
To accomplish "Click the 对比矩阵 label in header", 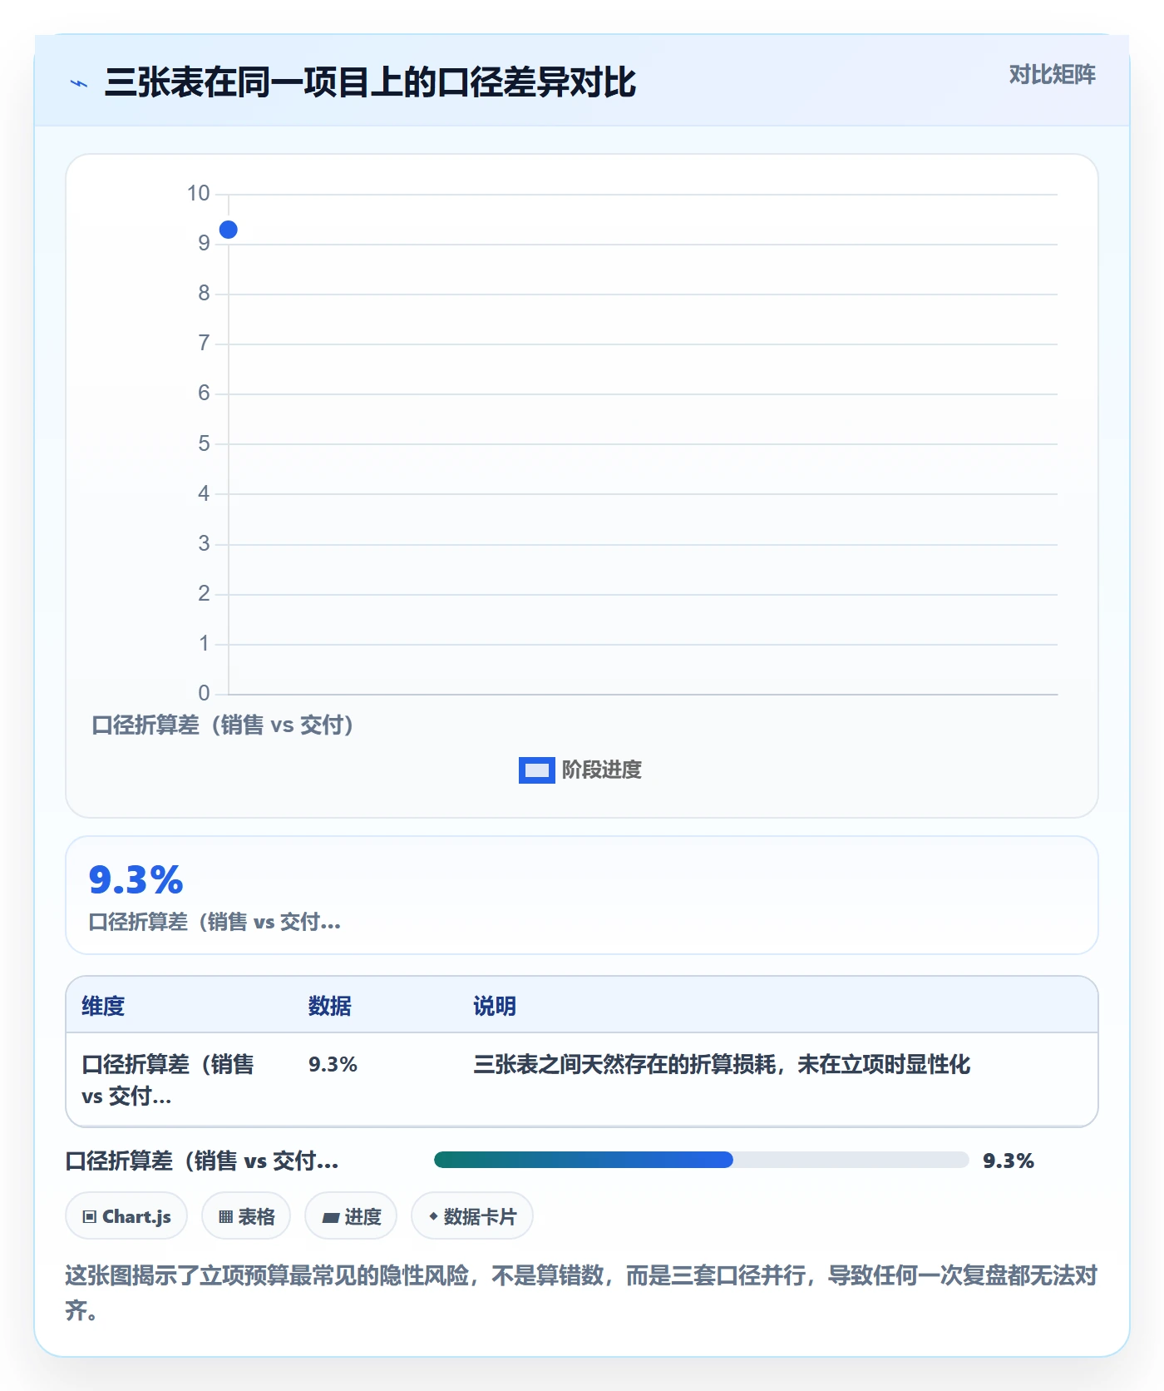I will click(x=1052, y=75).
